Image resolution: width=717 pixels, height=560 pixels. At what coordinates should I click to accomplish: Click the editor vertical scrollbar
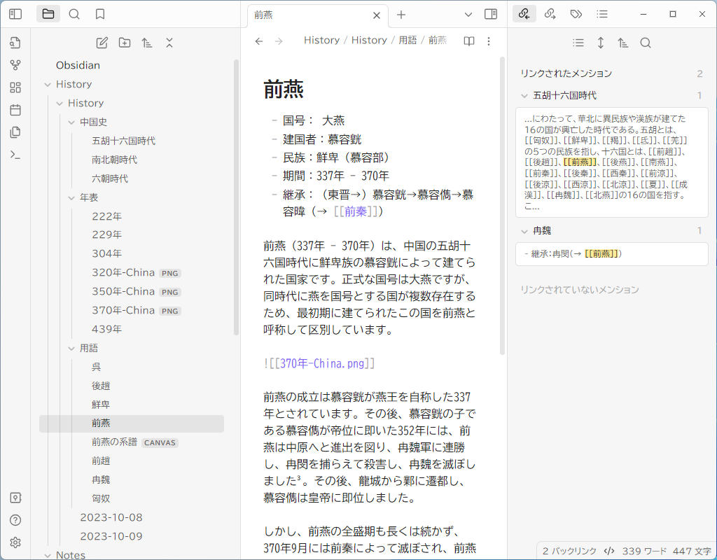tap(502, 206)
